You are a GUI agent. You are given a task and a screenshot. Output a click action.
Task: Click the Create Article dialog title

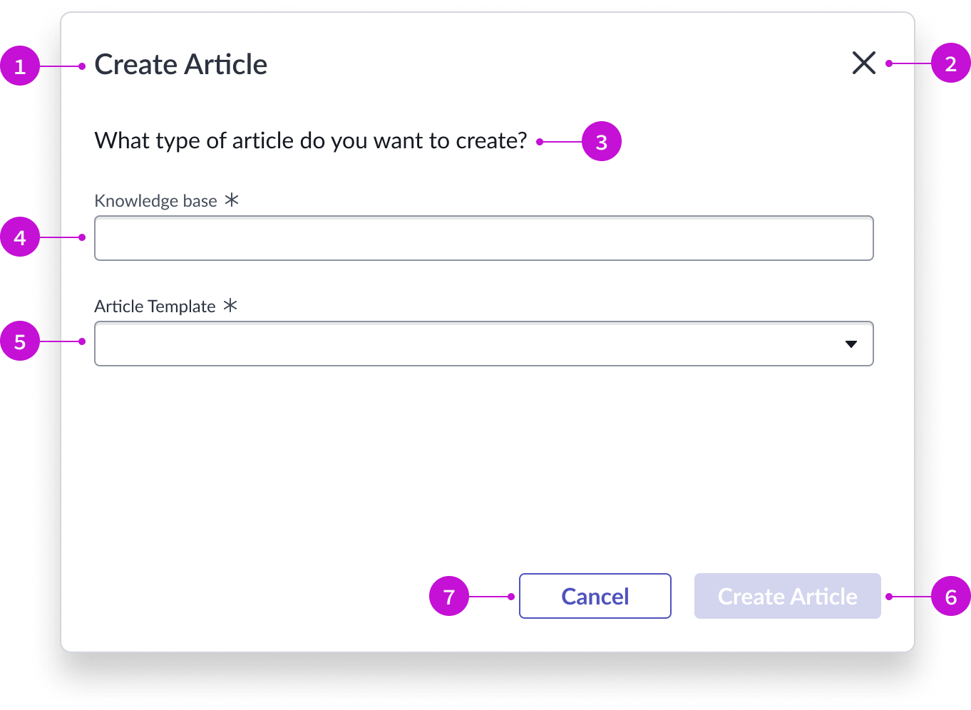[180, 64]
